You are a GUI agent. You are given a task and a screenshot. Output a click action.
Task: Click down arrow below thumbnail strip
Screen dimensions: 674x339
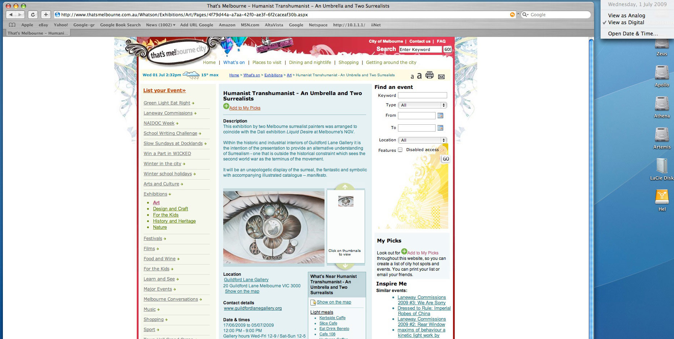tap(345, 266)
